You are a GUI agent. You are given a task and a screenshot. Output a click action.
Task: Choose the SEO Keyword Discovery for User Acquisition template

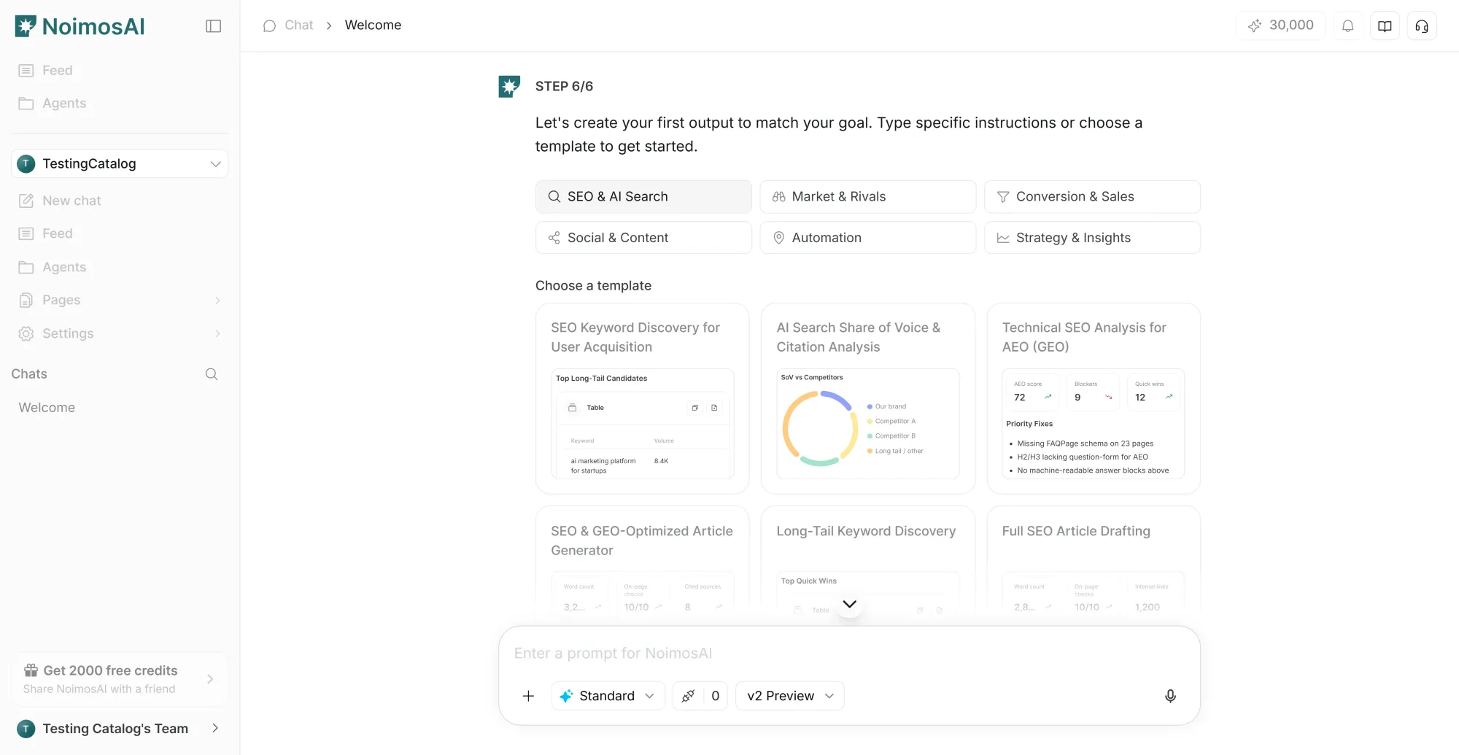[x=642, y=398]
